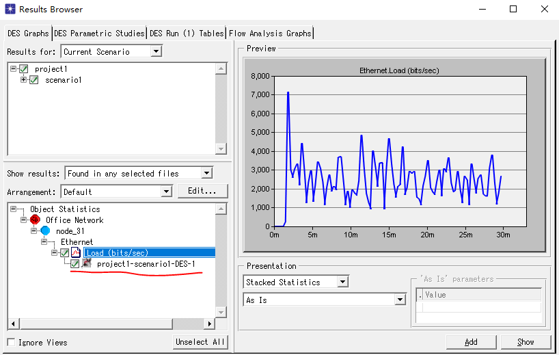The image size is (559, 355).
Task: Click the Add button
Action: pos(471,342)
